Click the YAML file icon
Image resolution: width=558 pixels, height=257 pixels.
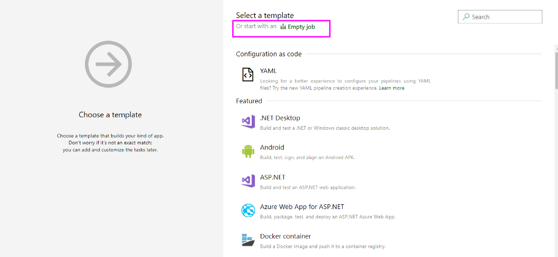click(247, 75)
